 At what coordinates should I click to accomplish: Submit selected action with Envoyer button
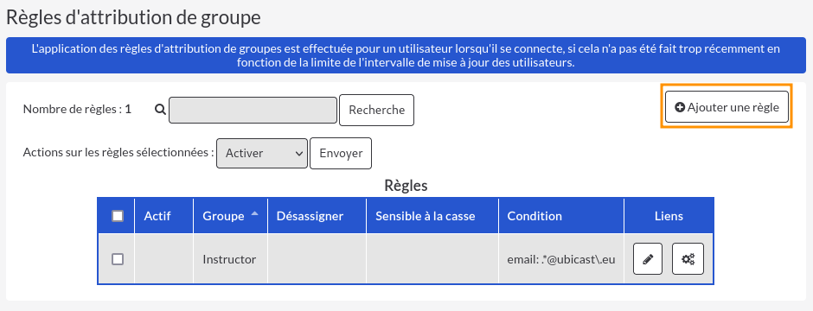coord(341,153)
